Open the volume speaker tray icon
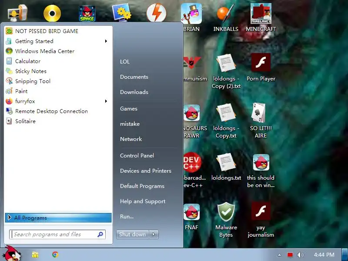This screenshot has height=261, width=348. pos(300,255)
